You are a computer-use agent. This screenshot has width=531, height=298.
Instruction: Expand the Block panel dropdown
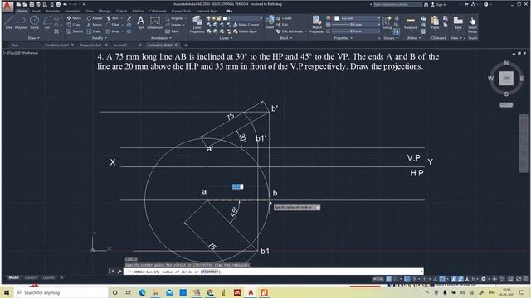[x=285, y=38]
